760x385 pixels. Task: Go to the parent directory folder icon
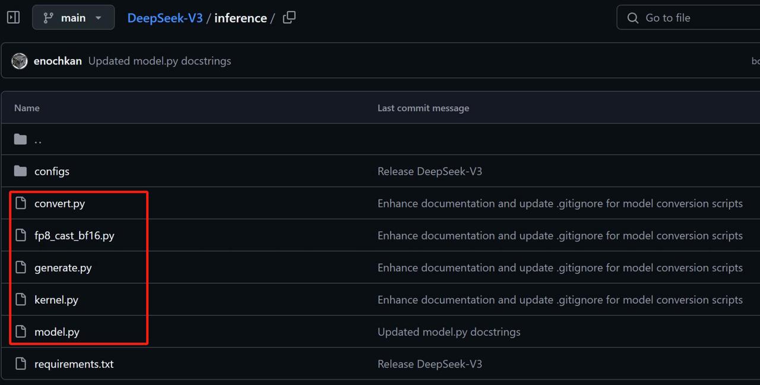pyautogui.click(x=21, y=139)
